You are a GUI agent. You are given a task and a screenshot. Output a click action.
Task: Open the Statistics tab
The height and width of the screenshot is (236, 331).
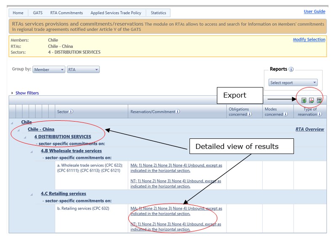click(x=158, y=13)
